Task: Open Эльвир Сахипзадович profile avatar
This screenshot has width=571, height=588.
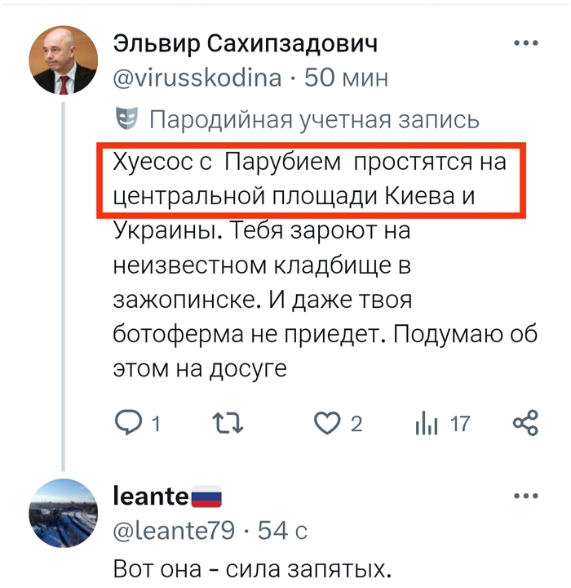Action: pos(64,60)
